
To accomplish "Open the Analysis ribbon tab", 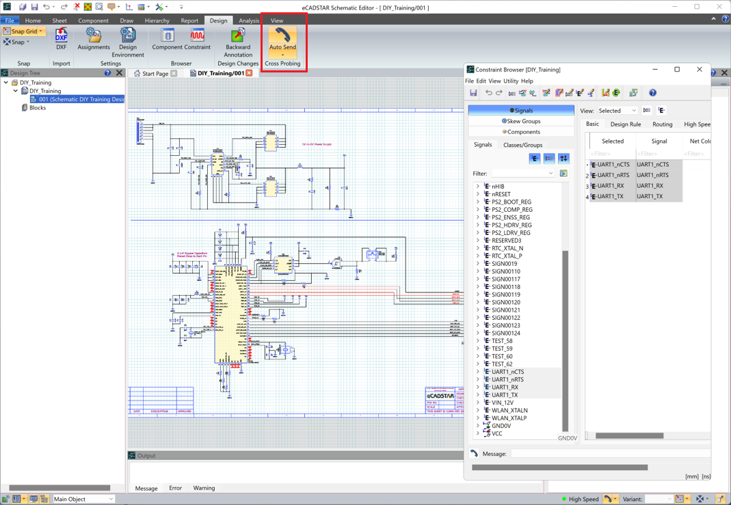I will (249, 21).
